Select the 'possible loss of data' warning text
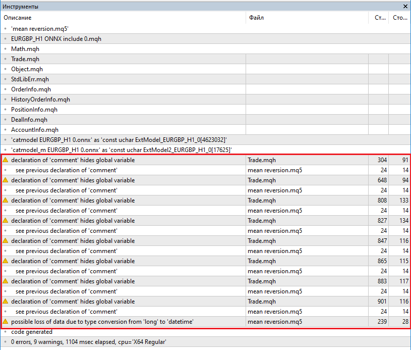This screenshot has height=350, width=411. coord(102,322)
